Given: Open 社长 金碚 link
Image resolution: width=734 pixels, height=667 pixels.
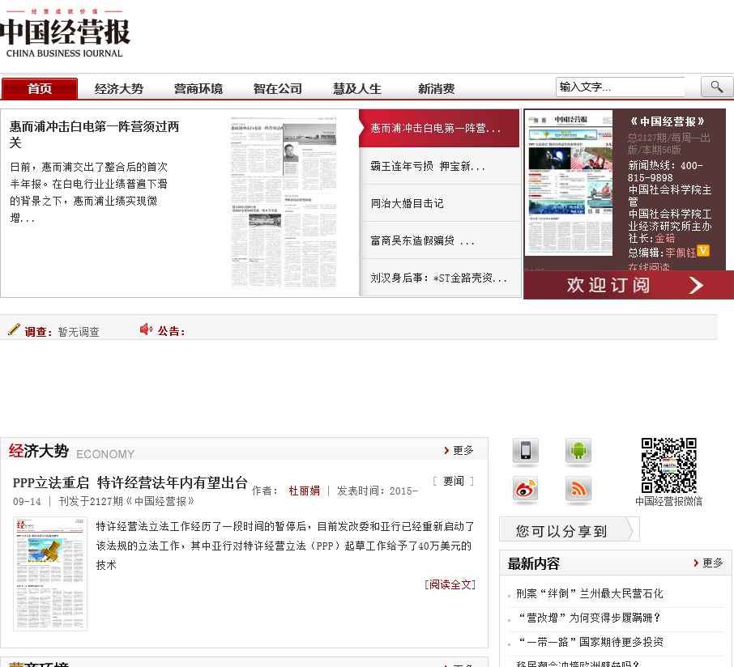Looking at the screenshot, I should [664, 238].
